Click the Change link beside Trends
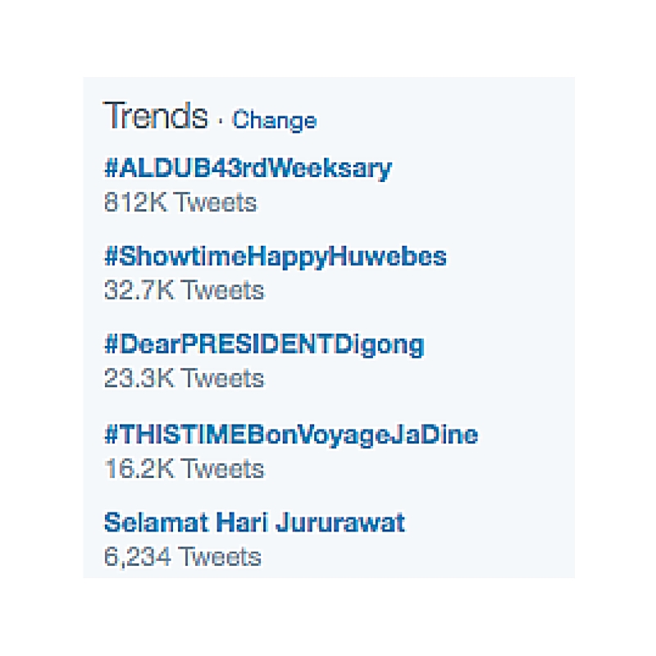Image resolution: width=656 pixels, height=656 pixels. point(274,121)
